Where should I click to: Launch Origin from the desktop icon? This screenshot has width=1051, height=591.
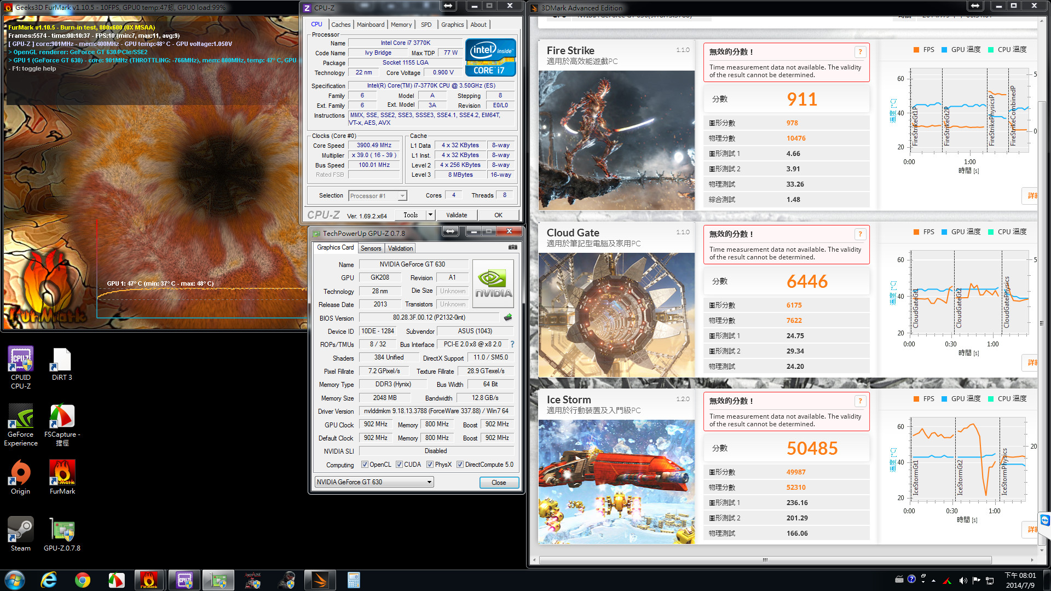coord(21,477)
